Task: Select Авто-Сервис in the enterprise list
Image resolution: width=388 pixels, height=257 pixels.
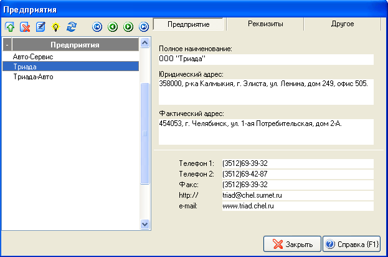Action: (x=33, y=56)
